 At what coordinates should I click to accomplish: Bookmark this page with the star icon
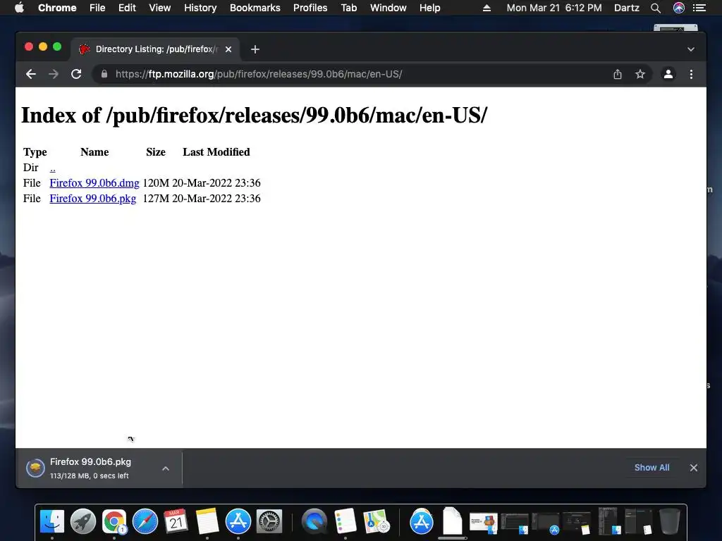click(640, 74)
